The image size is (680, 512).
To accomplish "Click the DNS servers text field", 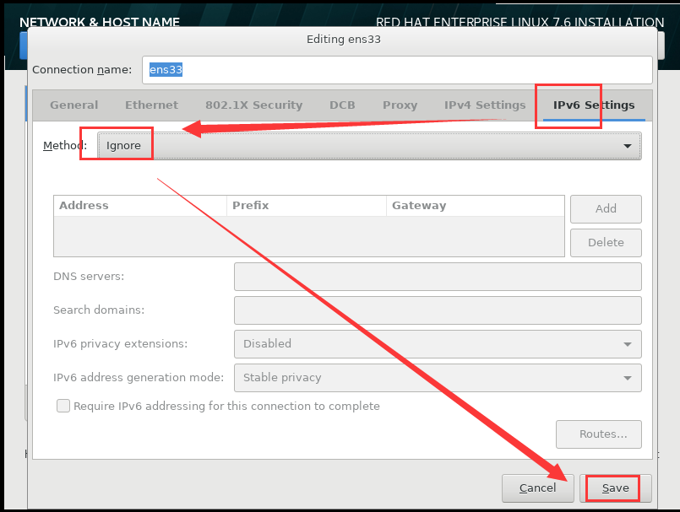I will [x=438, y=277].
